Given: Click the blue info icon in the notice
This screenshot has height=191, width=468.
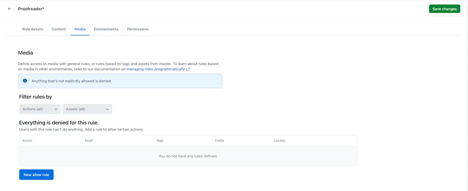Looking at the screenshot, I should pos(25,81).
